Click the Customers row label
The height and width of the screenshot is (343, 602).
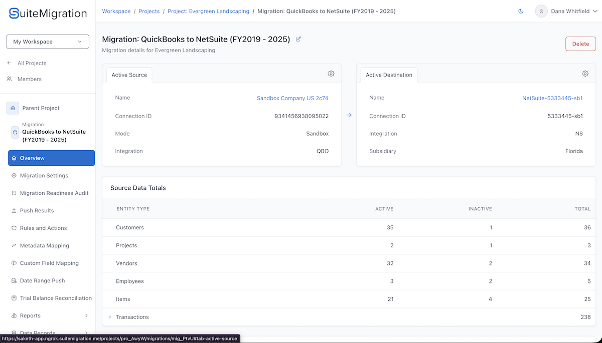tap(130, 228)
